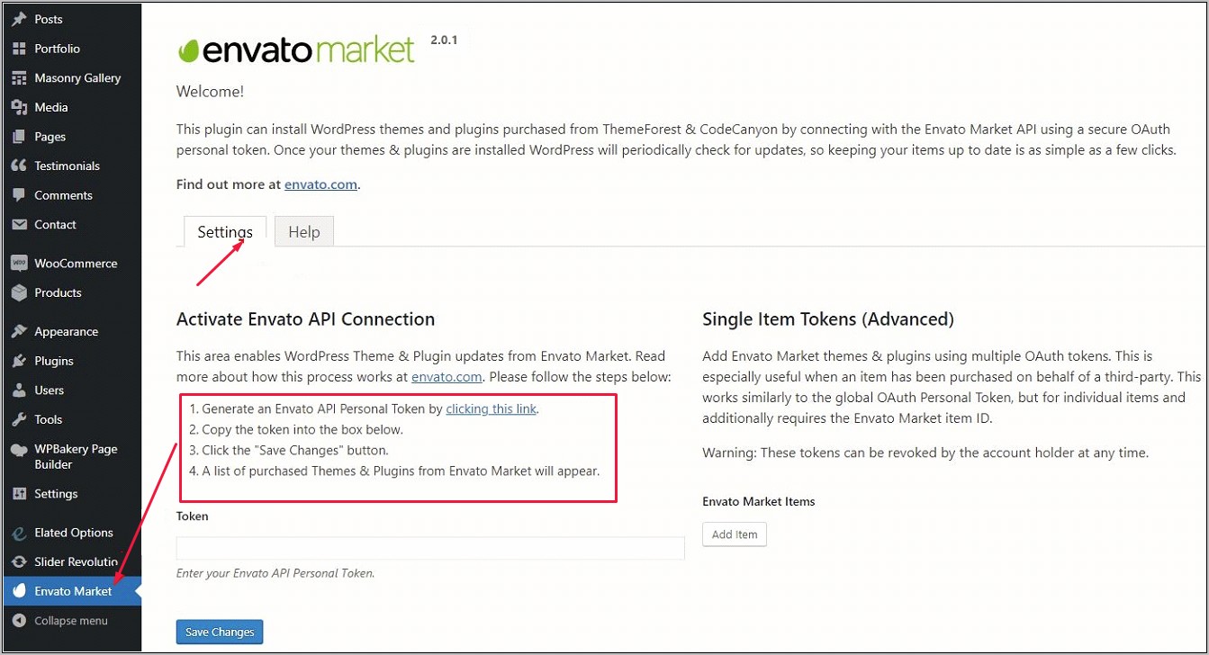The width and height of the screenshot is (1209, 655).
Task: Click the version number 2.0.1
Action: 444,40
